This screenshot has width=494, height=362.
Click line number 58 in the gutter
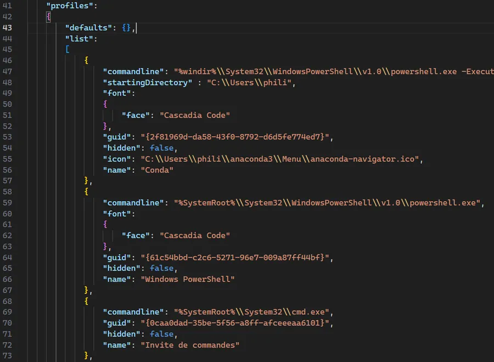(x=7, y=192)
